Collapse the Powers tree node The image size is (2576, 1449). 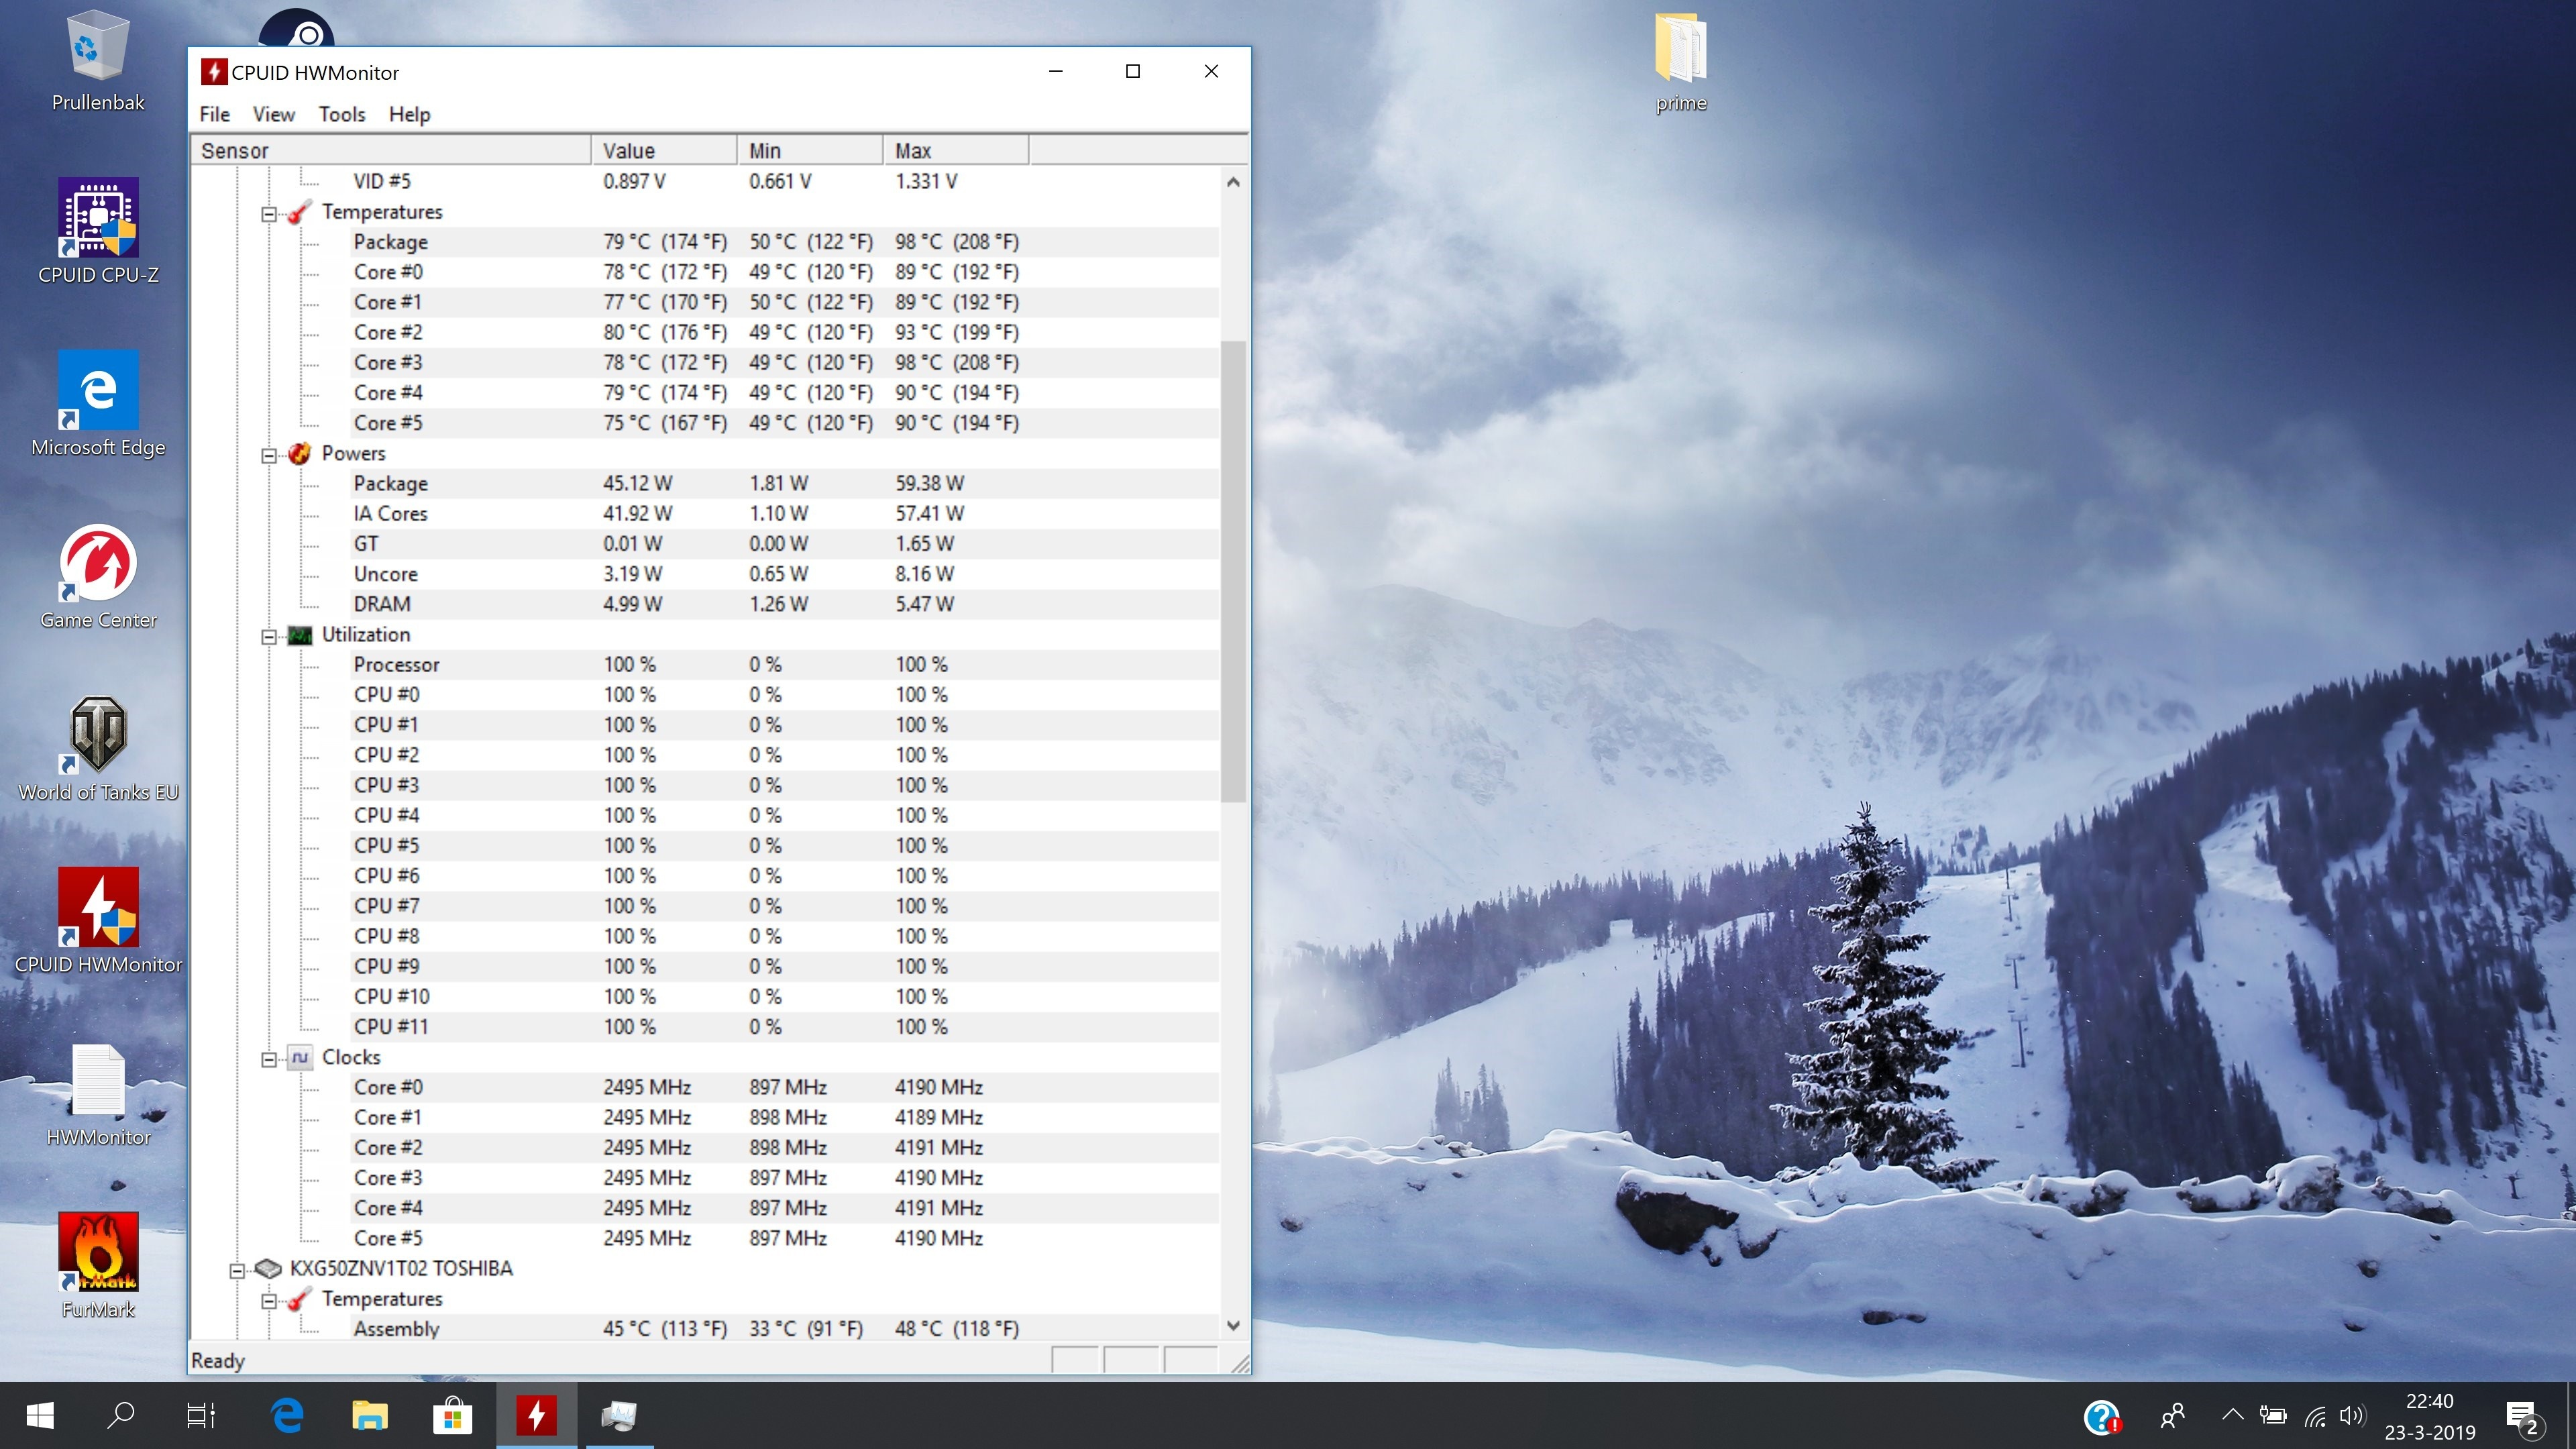click(269, 456)
